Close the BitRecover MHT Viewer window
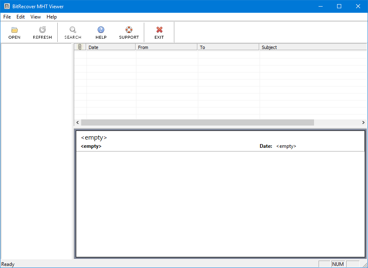The image size is (368, 268). click(x=358, y=6)
